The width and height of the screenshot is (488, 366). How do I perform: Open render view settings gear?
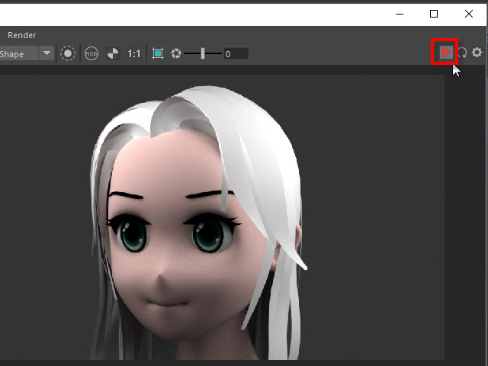477,53
